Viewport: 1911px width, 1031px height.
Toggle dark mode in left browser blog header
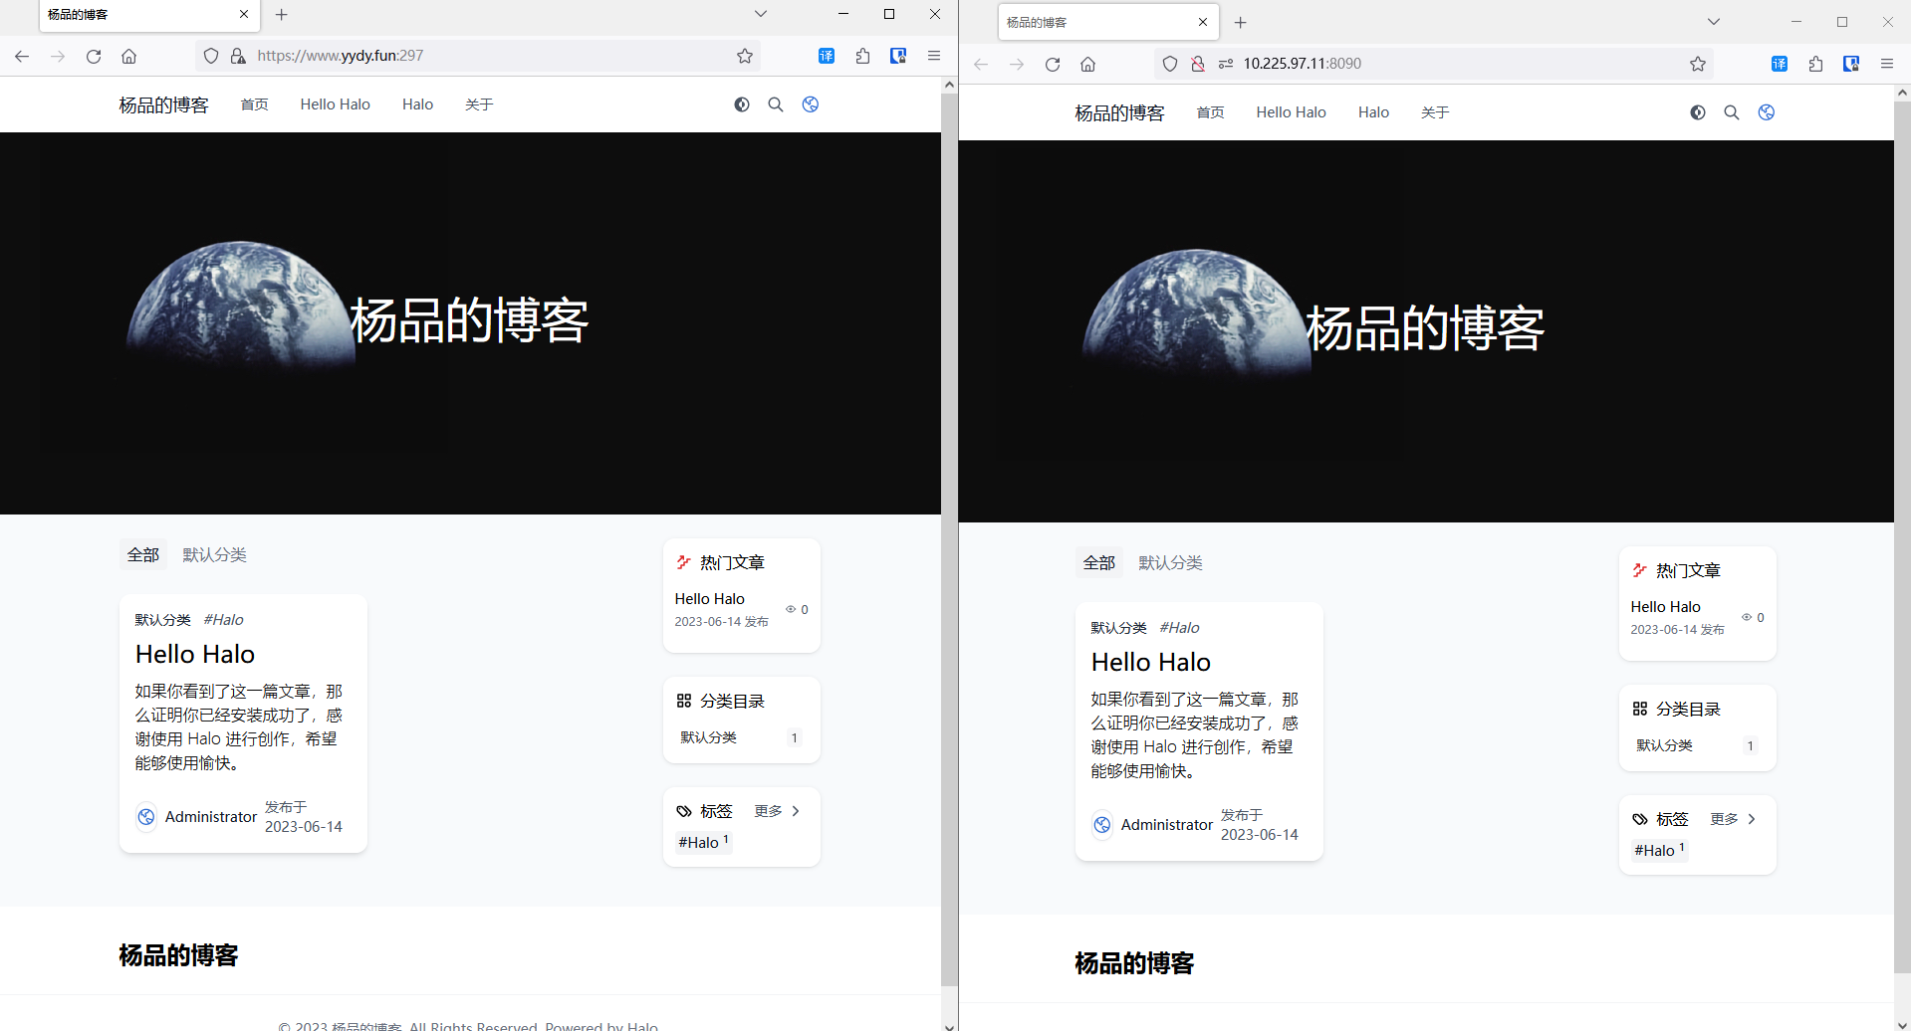pos(742,104)
